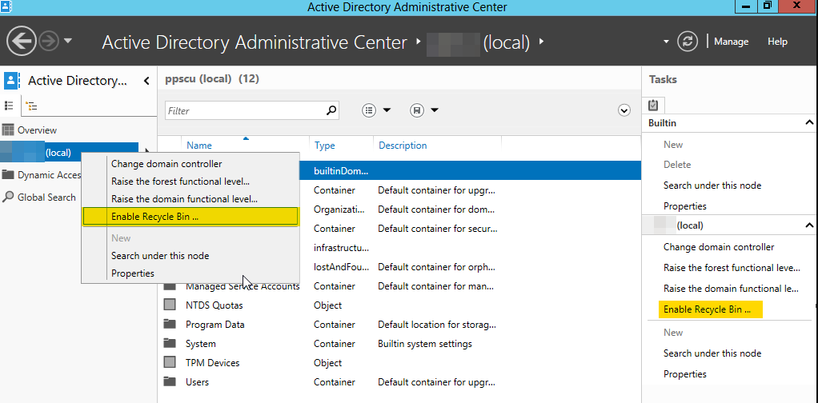Click Builtin system settings description cell
Viewport: 818px width, 403px height.
[x=425, y=344]
